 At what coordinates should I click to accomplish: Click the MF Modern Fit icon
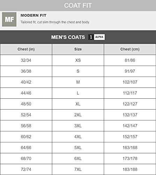pos(9,19)
